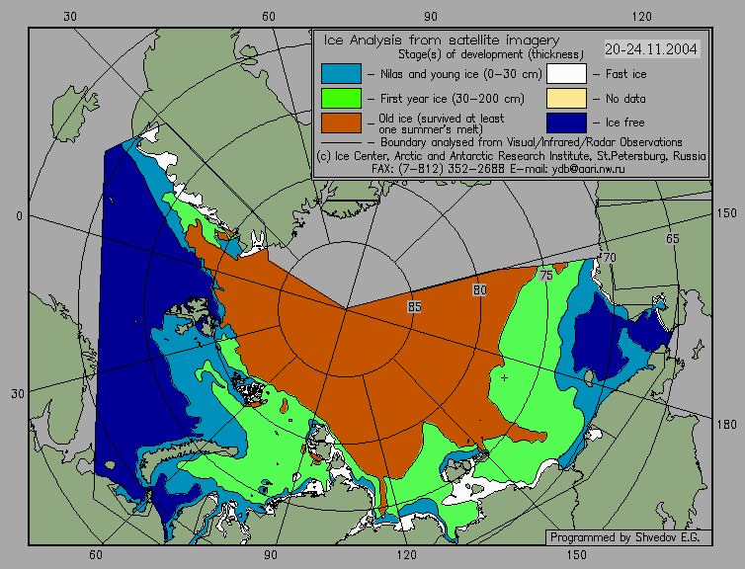Click the date label '20-24.11.2004'
The width and height of the screenshot is (745, 569).
652,49
